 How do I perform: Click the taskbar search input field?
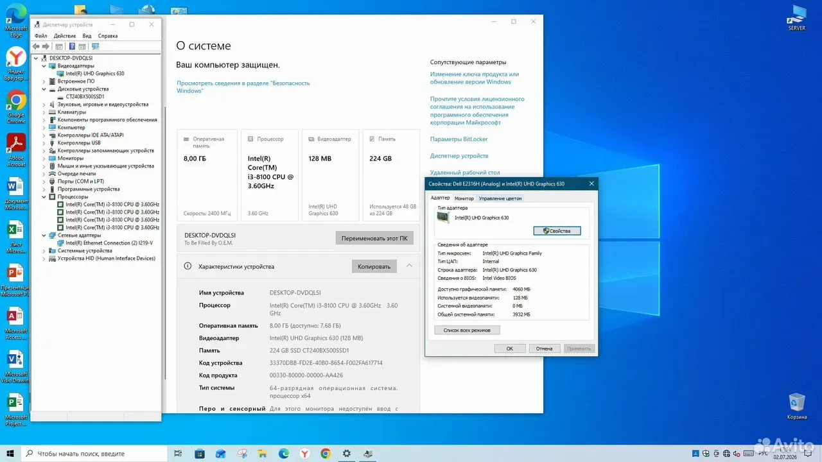(94, 454)
